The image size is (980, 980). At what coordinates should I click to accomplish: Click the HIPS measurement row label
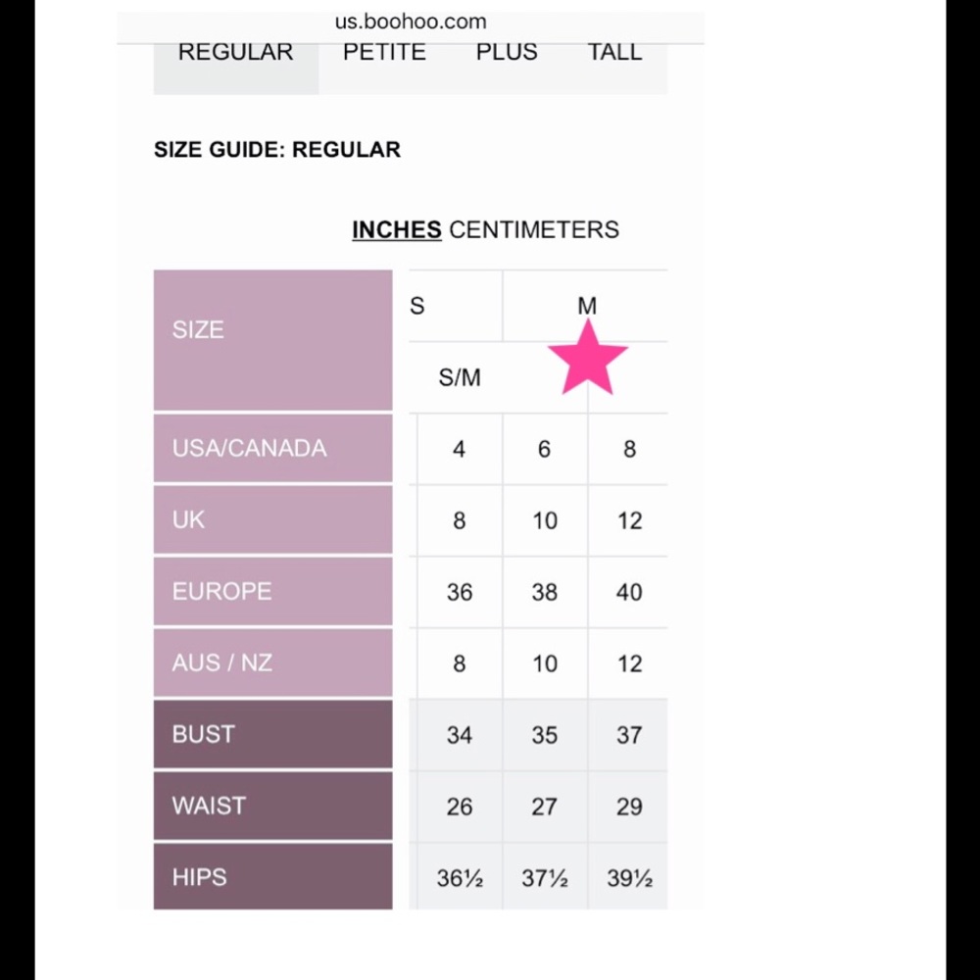point(273,877)
